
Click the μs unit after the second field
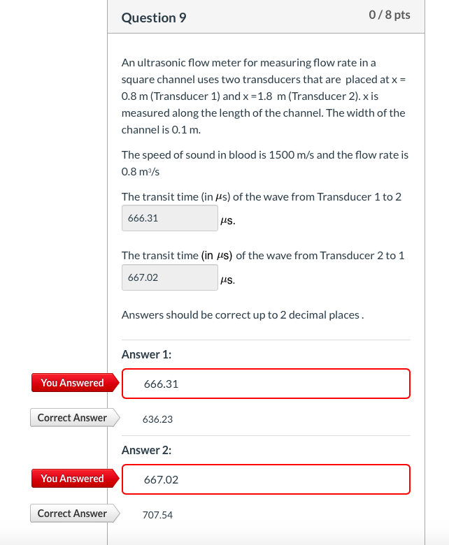(228, 279)
